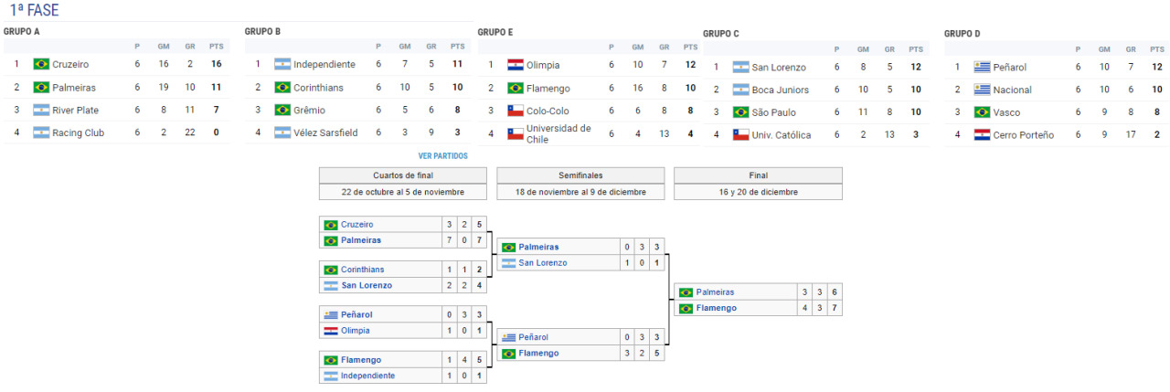Click the Paraguay flag next to Cerro Porteño
Screen dimensions: 1170x392
coord(983,135)
